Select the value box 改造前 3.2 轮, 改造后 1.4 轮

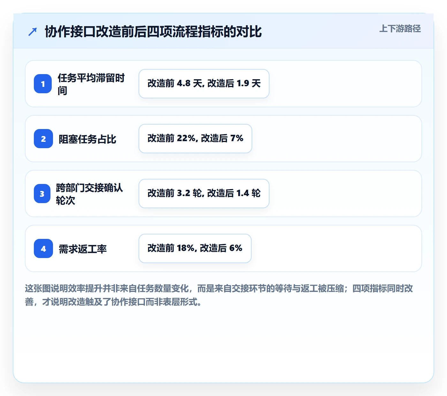tap(204, 194)
